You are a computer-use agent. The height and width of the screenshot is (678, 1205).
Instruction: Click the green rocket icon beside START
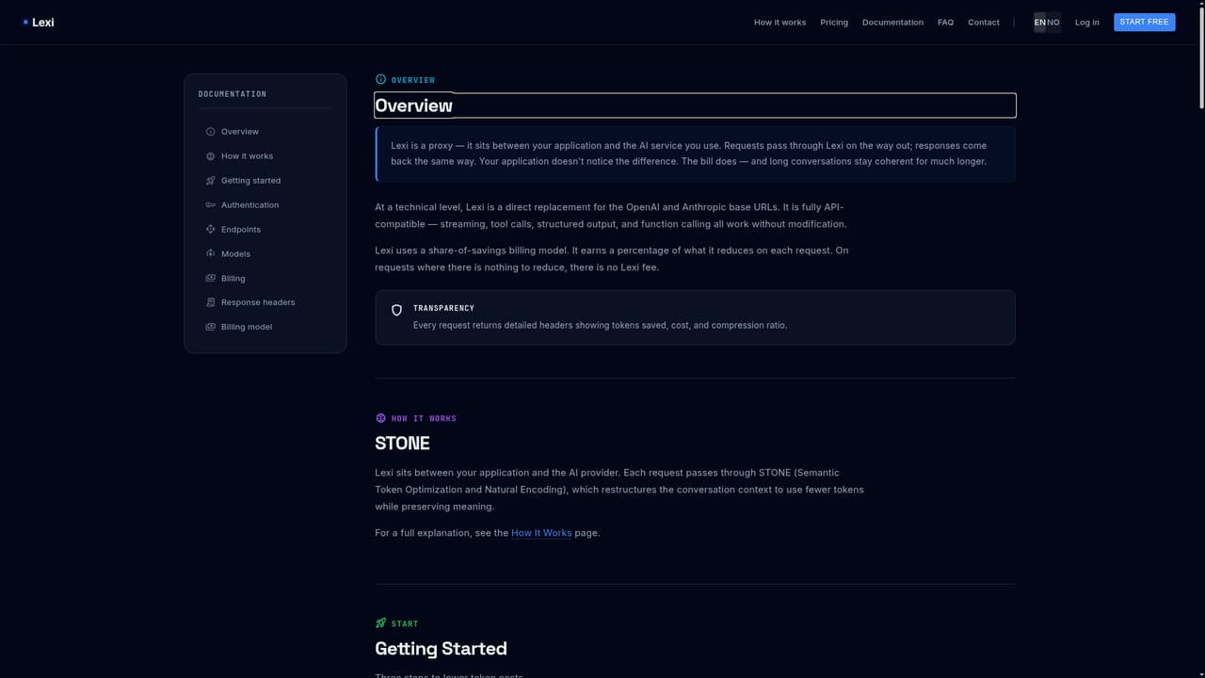coord(380,623)
